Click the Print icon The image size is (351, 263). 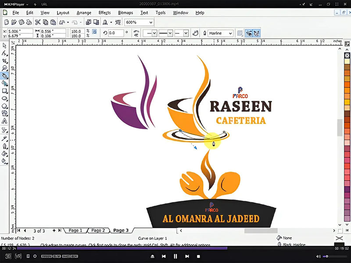pos(29,22)
